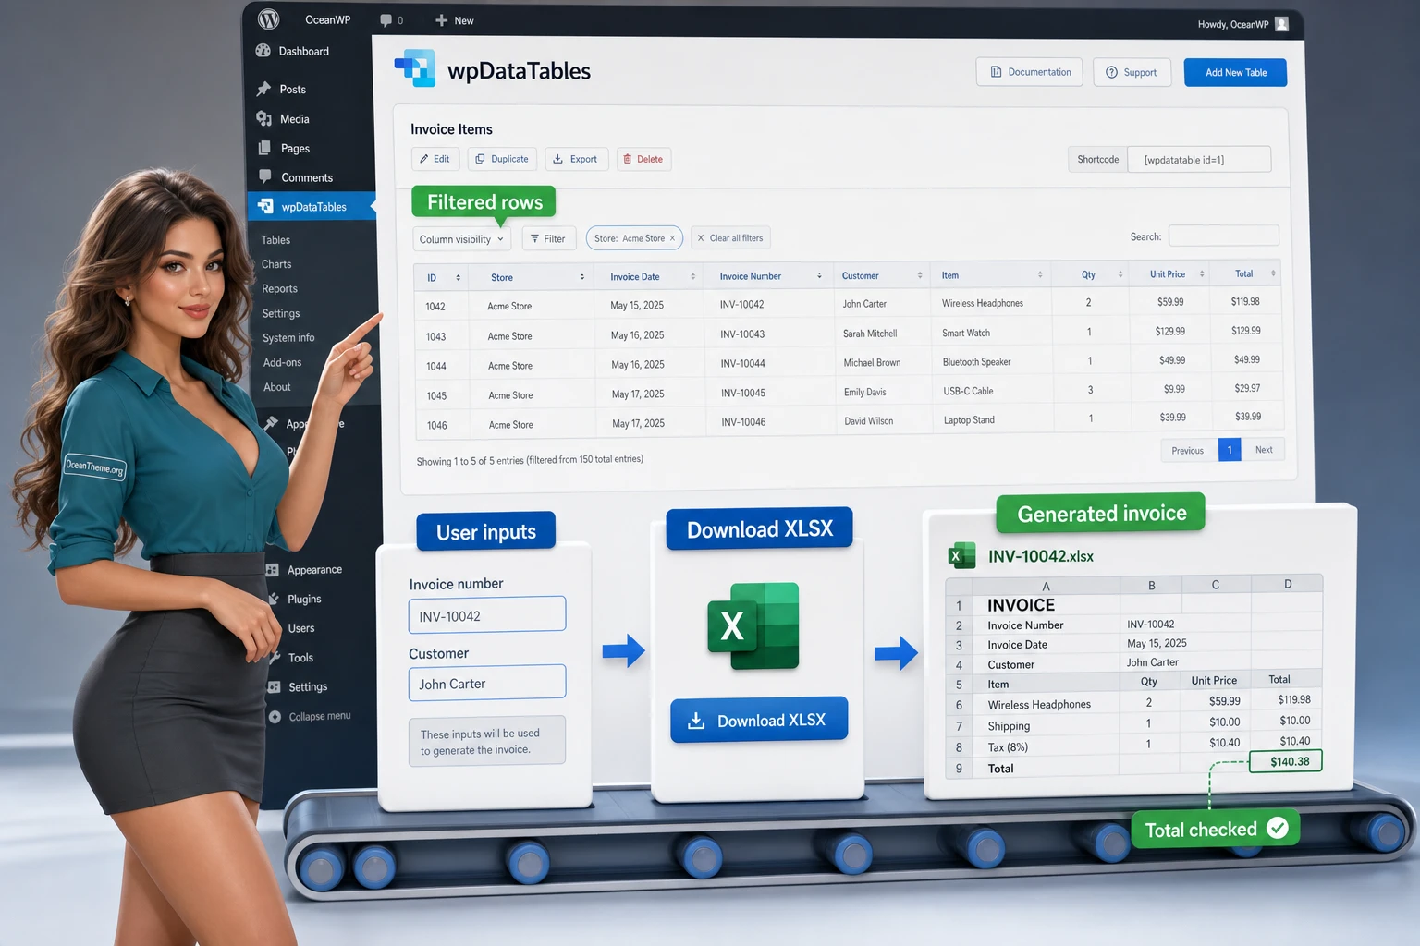
Task: Click the Clear all filters button
Action: (729, 238)
